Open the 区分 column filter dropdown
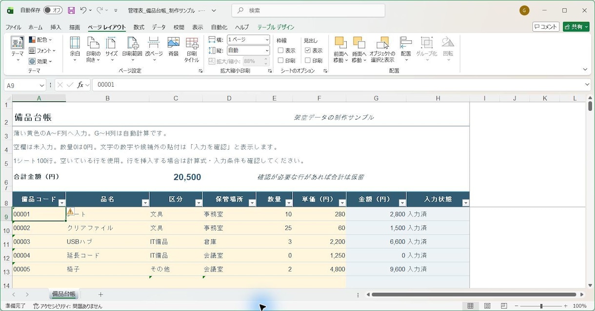 [198, 203]
